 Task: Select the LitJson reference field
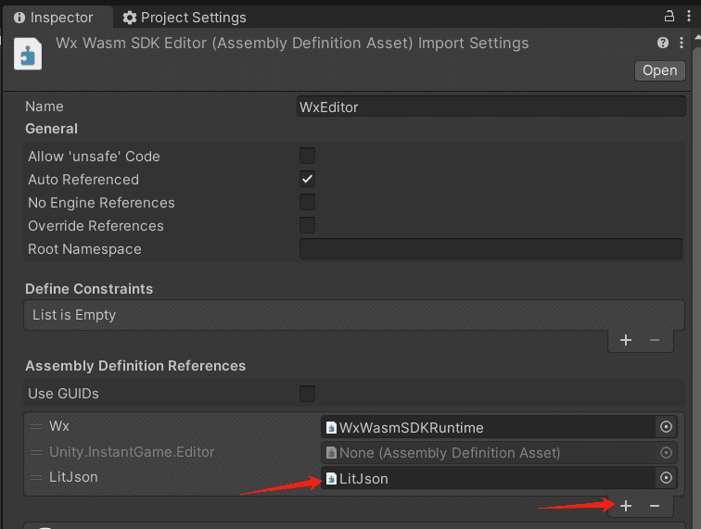click(x=488, y=478)
